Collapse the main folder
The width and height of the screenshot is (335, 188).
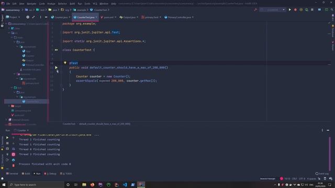(12, 38)
